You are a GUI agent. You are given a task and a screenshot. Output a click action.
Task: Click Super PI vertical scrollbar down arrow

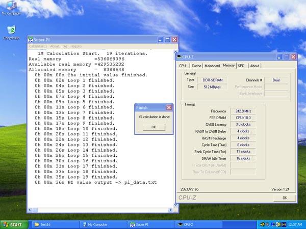point(175,205)
